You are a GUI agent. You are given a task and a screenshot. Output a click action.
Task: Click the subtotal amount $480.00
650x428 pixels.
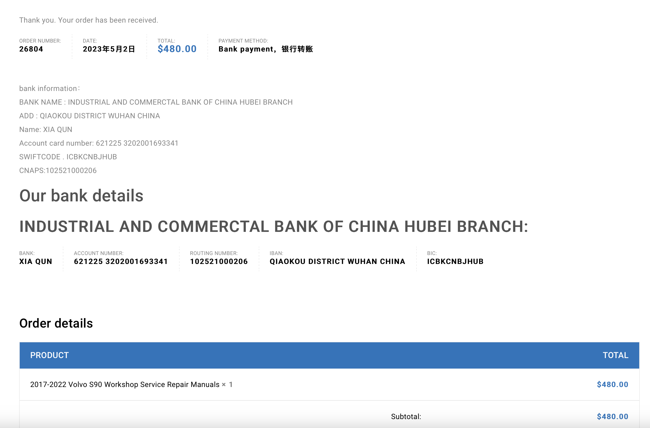613,416
